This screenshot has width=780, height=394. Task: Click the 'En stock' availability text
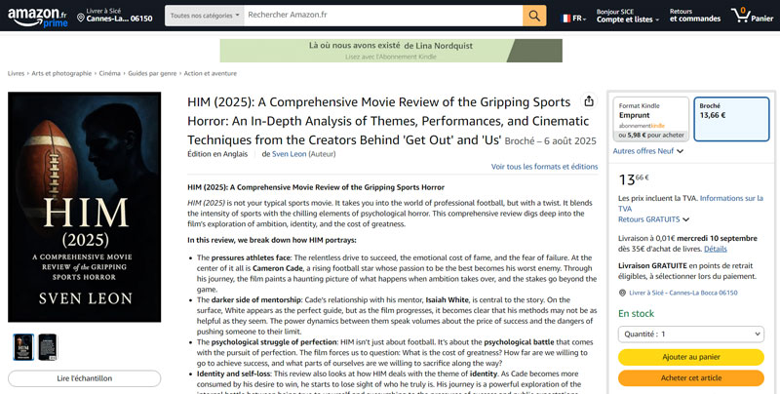tap(637, 314)
